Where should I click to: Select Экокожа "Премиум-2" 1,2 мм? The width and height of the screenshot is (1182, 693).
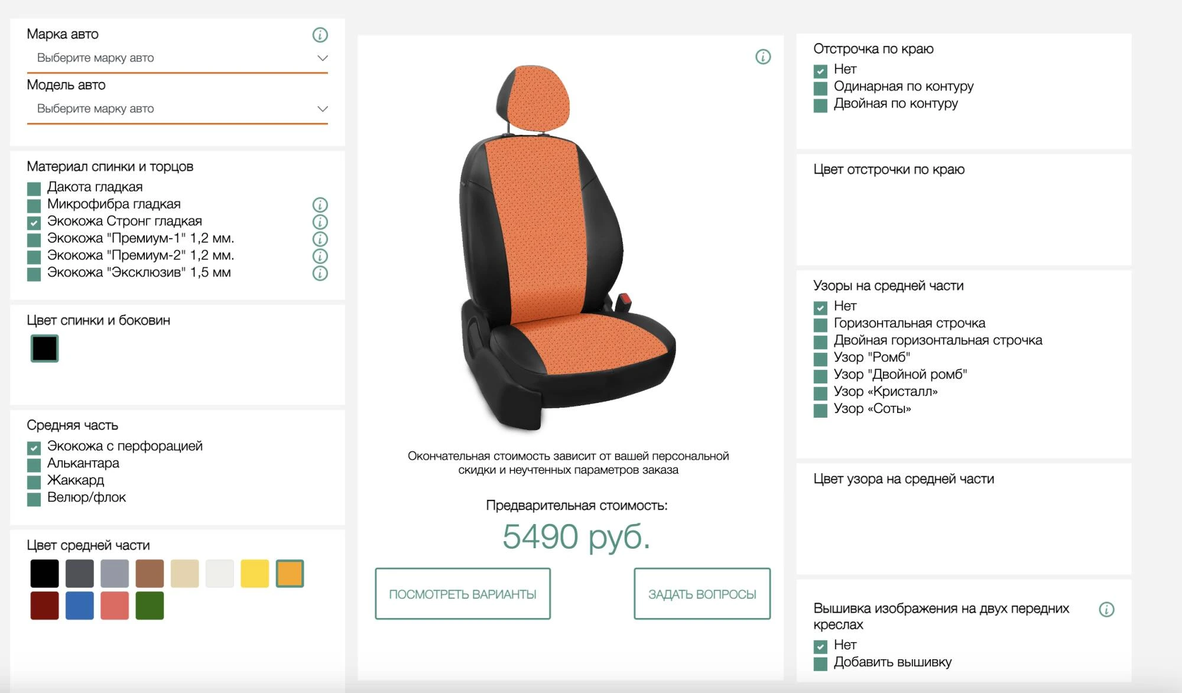click(x=34, y=258)
